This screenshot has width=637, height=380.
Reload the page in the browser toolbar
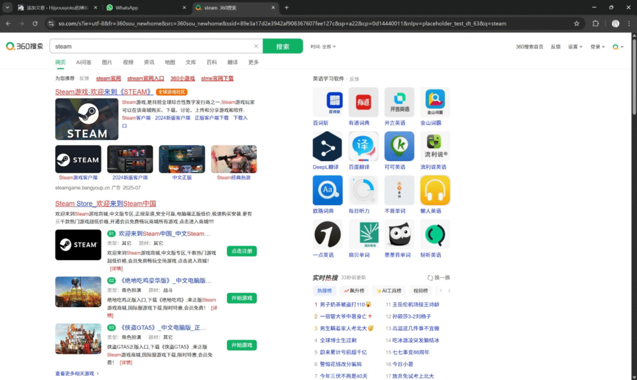tap(35, 24)
